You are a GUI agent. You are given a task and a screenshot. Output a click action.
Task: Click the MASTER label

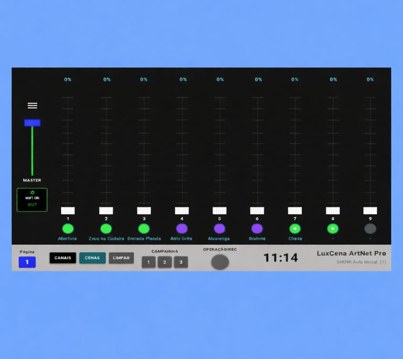pyautogui.click(x=32, y=180)
